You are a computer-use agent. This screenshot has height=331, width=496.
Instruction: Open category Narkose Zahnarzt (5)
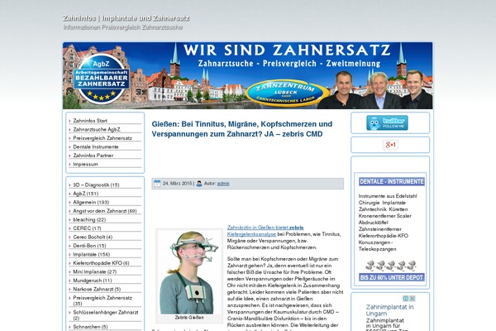(97, 289)
